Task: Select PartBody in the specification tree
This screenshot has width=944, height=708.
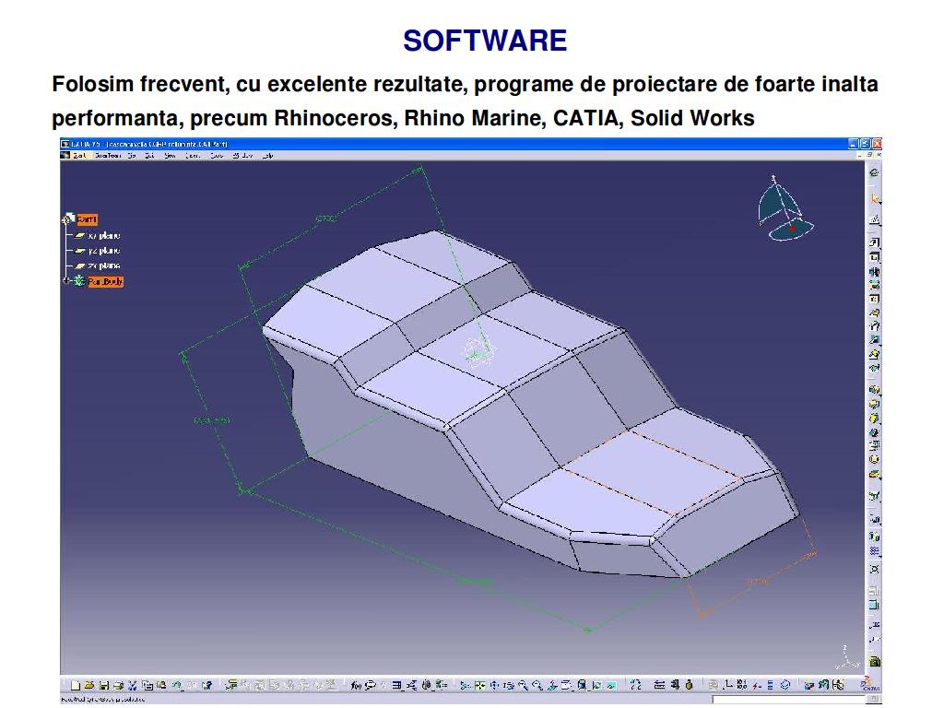Action: pyautogui.click(x=105, y=281)
